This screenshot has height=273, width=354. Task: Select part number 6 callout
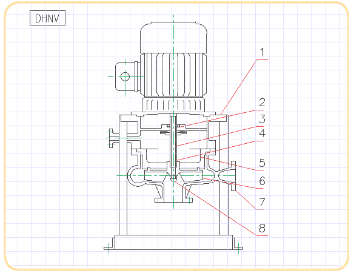[262, 181]
